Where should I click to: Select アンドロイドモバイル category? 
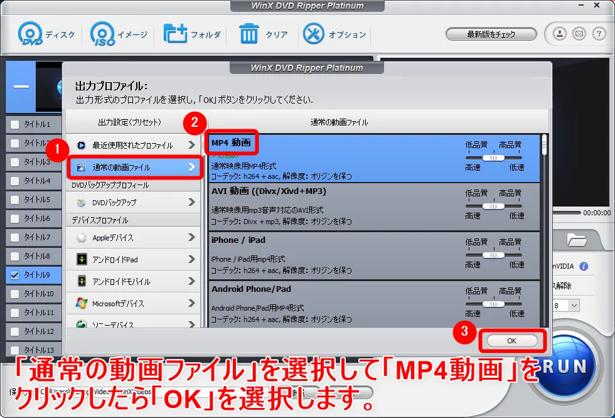[133, 282]
